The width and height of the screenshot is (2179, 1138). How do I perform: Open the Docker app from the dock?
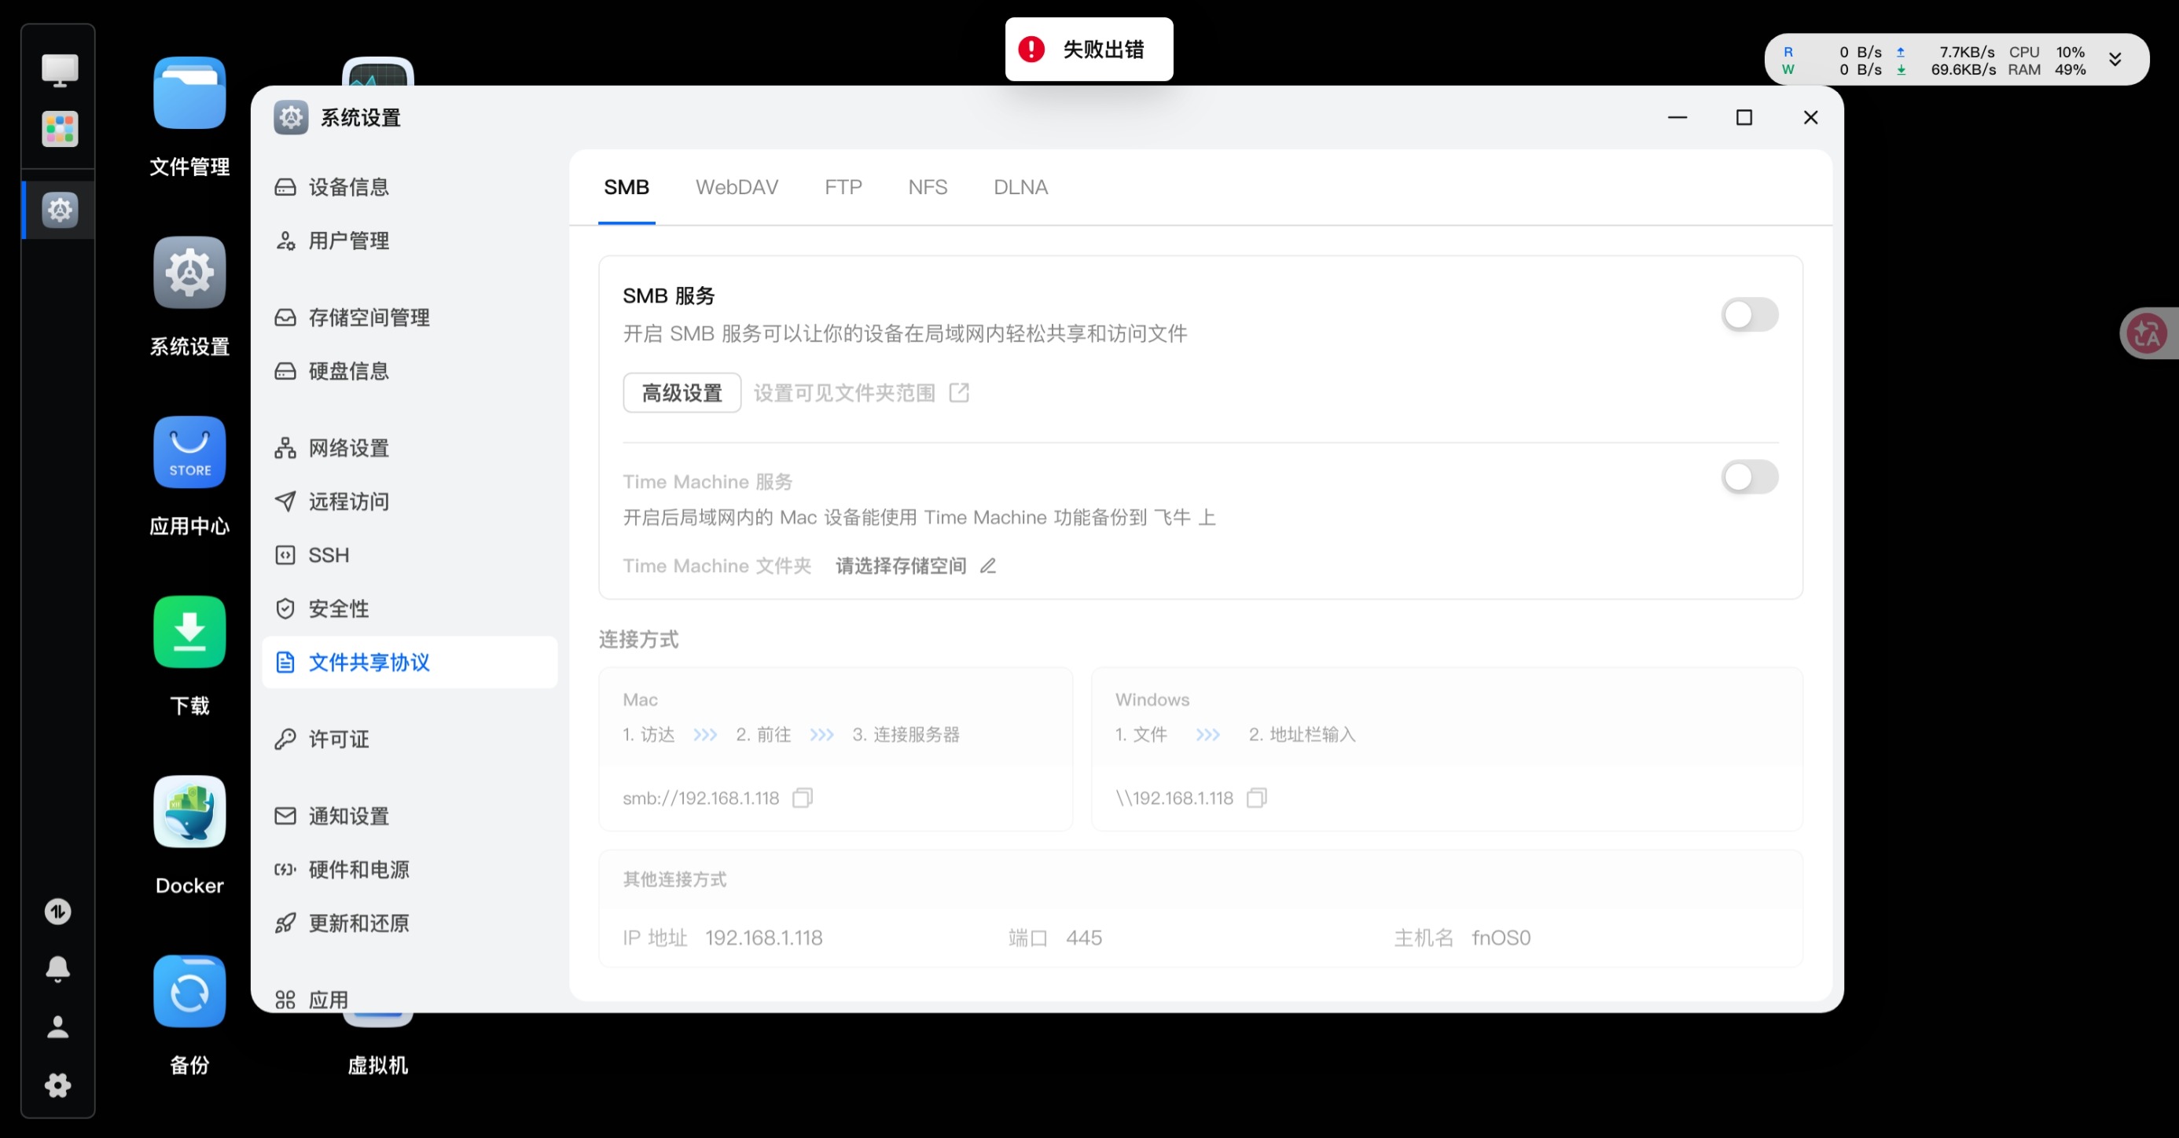[x=189, y=812]
